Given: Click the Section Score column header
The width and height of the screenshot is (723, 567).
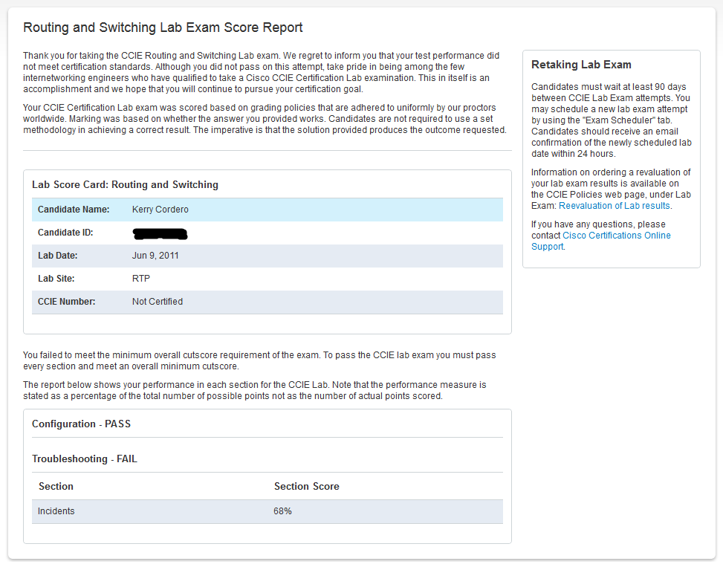Looking at the screenshot, I should pyautogui.click(x=306, y=486).
